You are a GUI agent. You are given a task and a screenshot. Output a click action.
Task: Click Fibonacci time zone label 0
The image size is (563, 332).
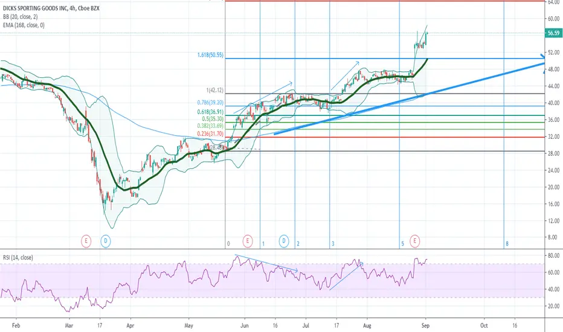[228, 244]
